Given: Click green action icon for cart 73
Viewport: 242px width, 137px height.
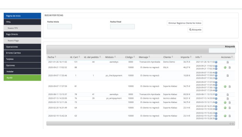Looking at the screenshot, I should [225, 103].
